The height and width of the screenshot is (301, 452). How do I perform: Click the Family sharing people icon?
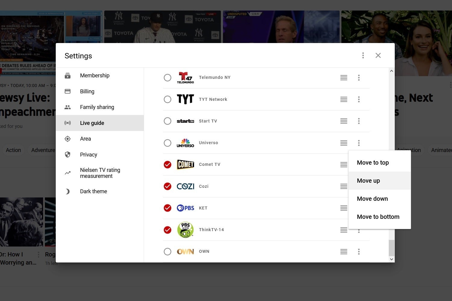click(67, 107)
